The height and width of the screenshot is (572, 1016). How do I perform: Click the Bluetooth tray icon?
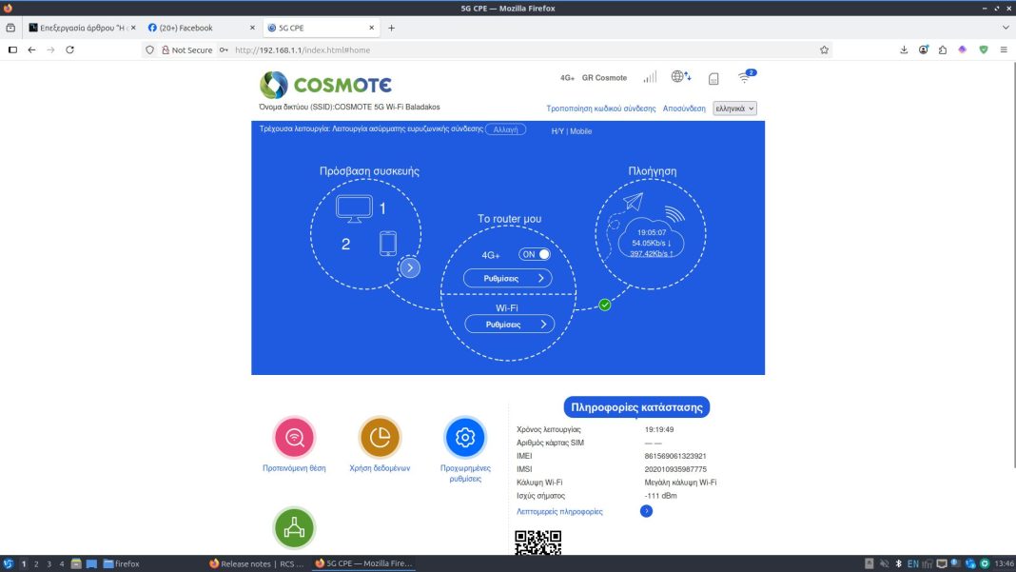pyautogui.click(x=898, y=563)
